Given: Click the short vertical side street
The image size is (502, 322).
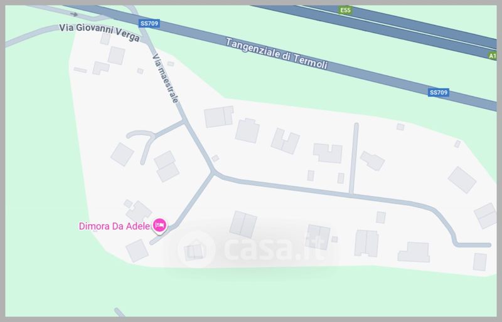Looking at the screenshot, I should click(x=354, y=158).
